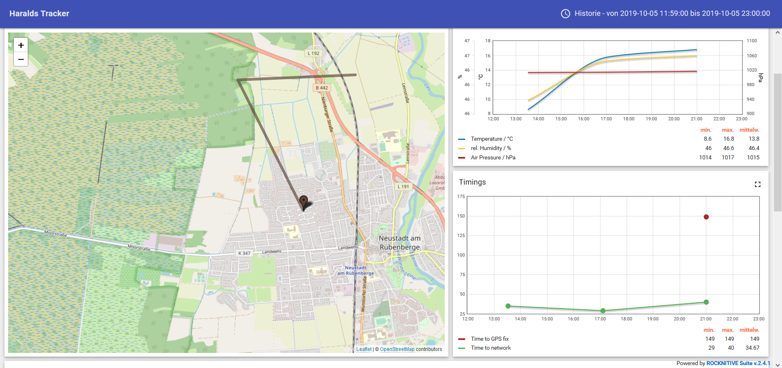Click green network point at 17:00
The width and height of the screenshot is (782, 368).
[603, 311]
